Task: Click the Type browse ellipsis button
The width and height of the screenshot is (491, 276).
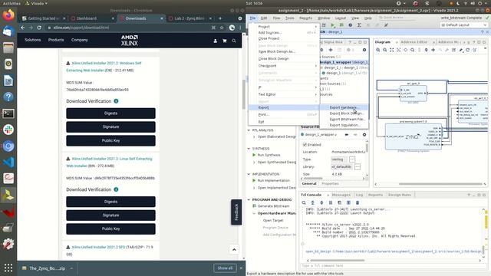Action: pos(352,159)
